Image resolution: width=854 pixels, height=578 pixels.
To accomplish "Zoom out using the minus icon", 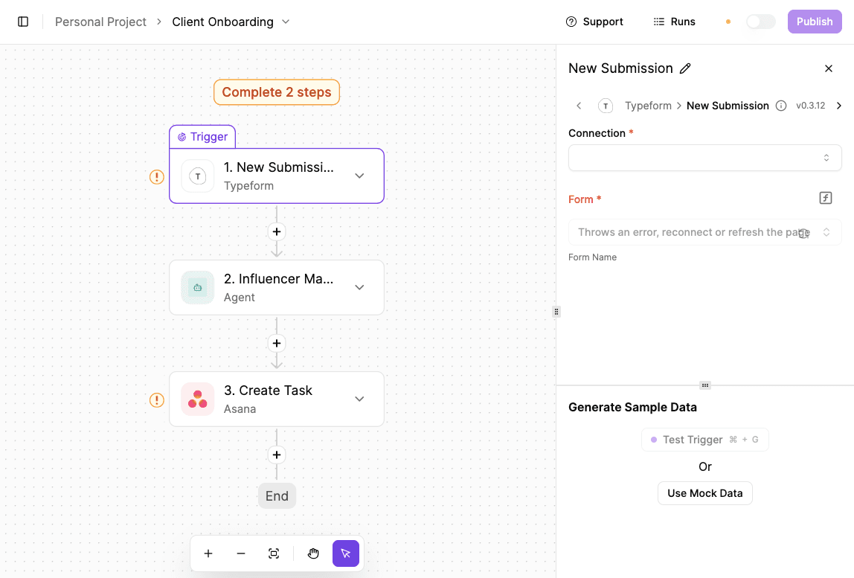I will pos(241,553).
